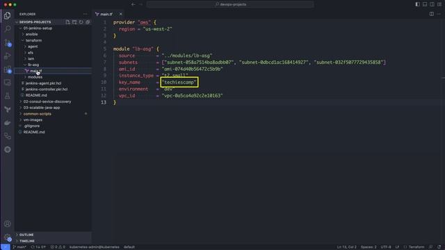Open jenkins-agent.pkr.hcl file
The height and width of the screenshot is (250, 445).
click(43, 83)
